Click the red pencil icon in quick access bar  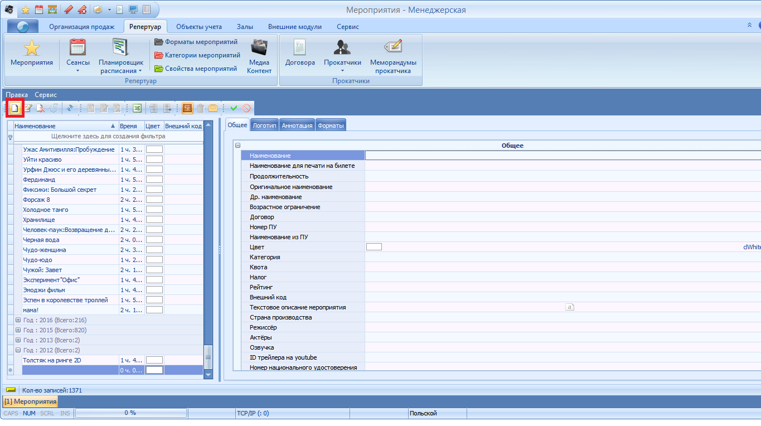[69, 9]
